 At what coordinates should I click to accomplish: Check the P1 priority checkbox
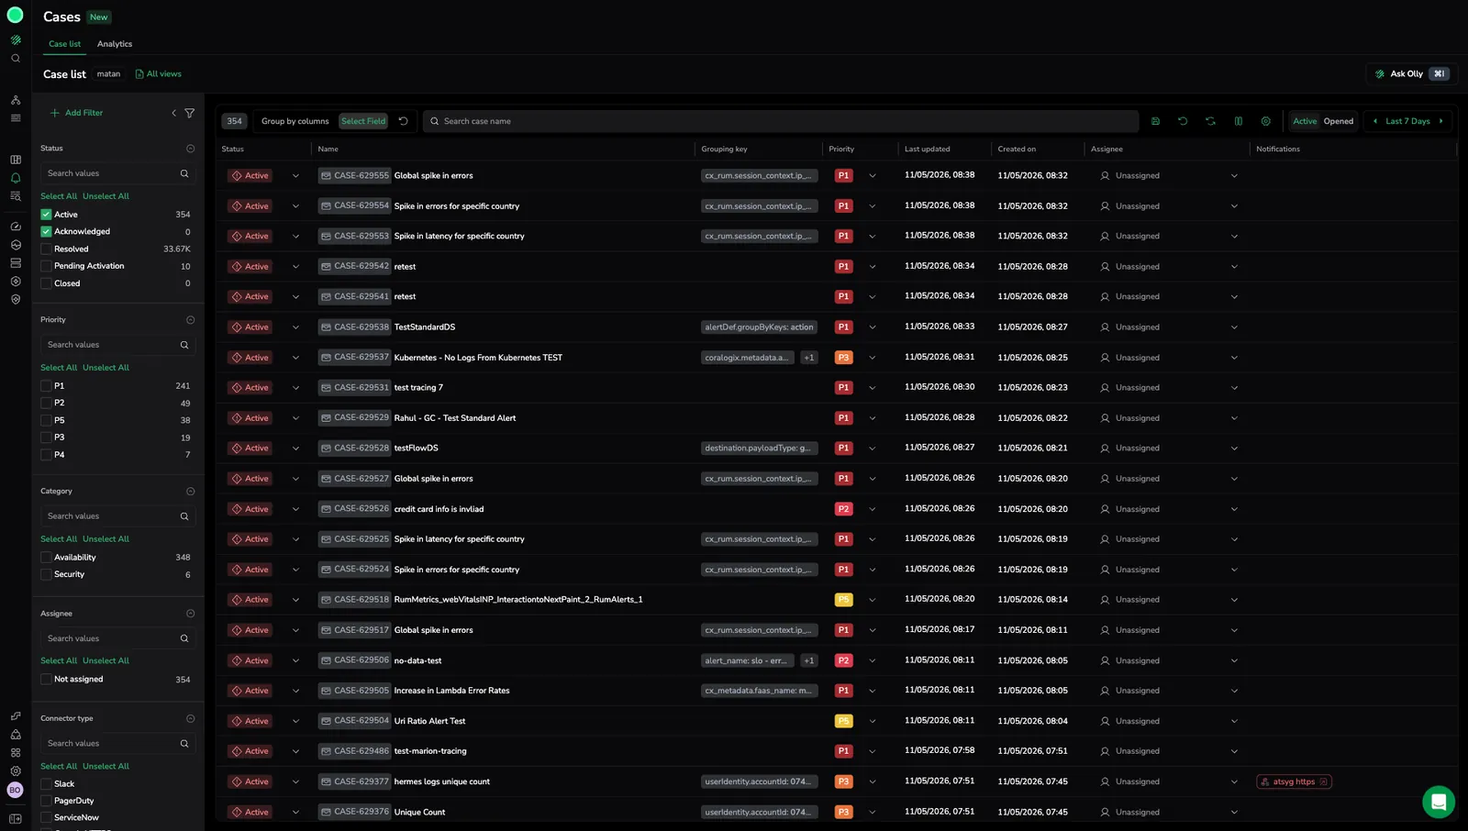pyautogui.click(x=46, y=386)
